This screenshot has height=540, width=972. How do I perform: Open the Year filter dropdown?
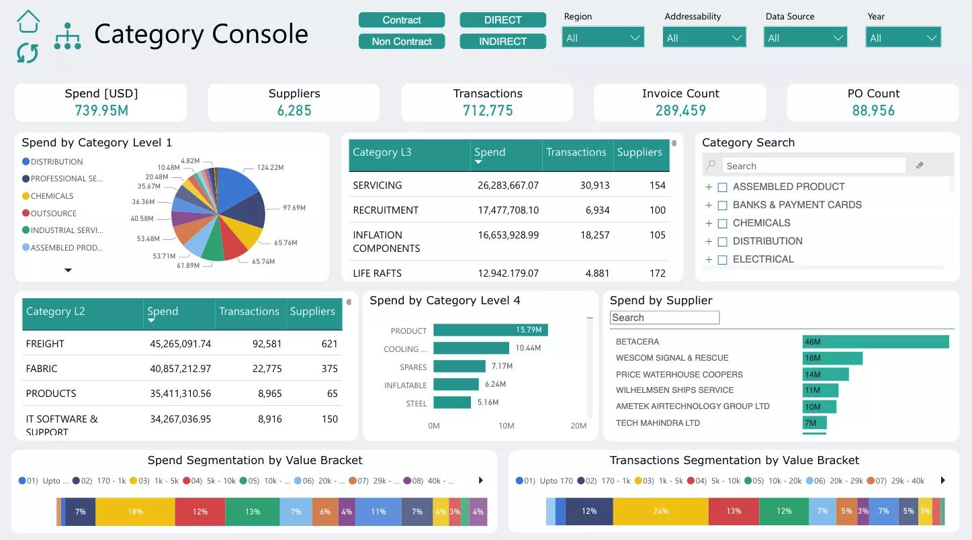click(903, 38)
